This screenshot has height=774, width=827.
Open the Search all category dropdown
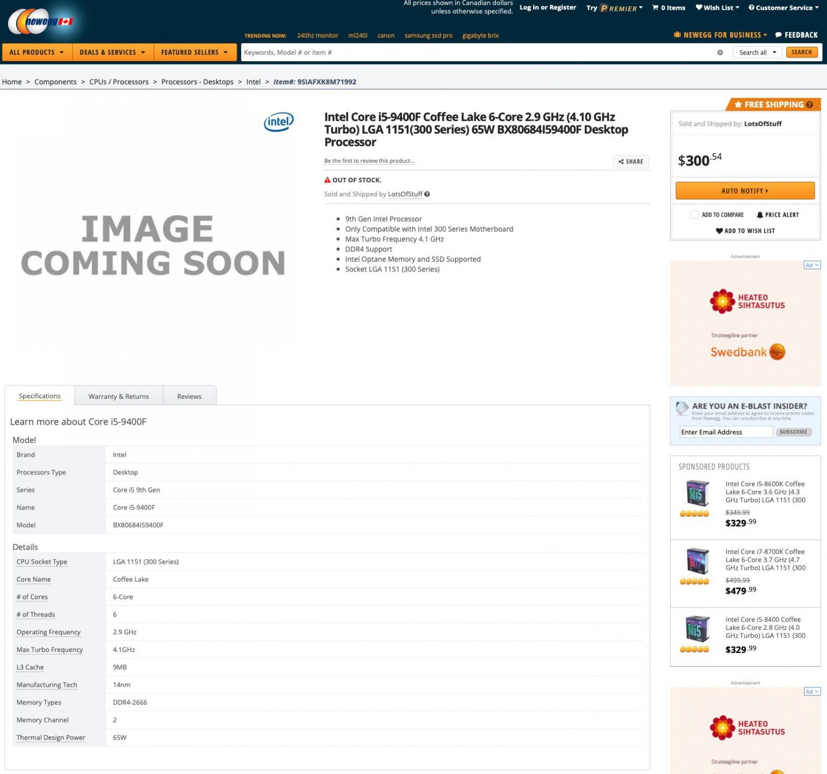point(757,53)
